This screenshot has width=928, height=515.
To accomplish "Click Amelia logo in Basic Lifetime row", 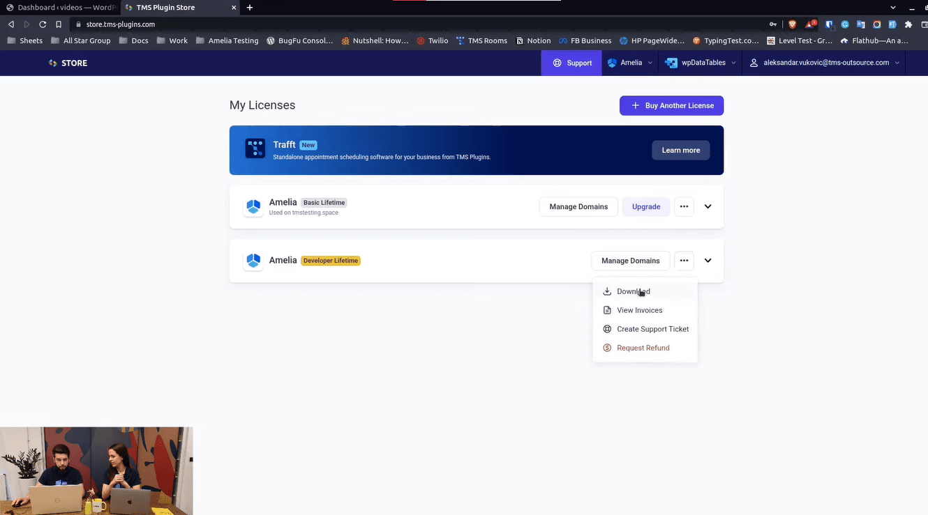I will click(x=253, y=207).
